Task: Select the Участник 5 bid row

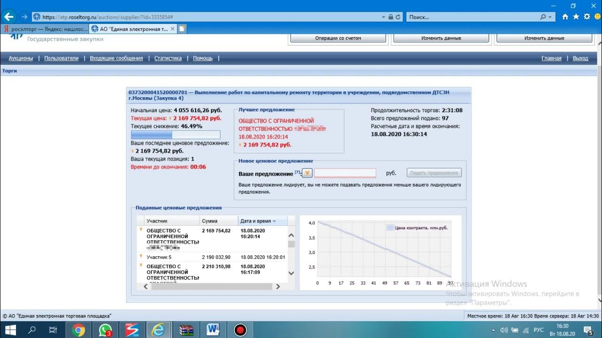Action: [x=212, y=257]
